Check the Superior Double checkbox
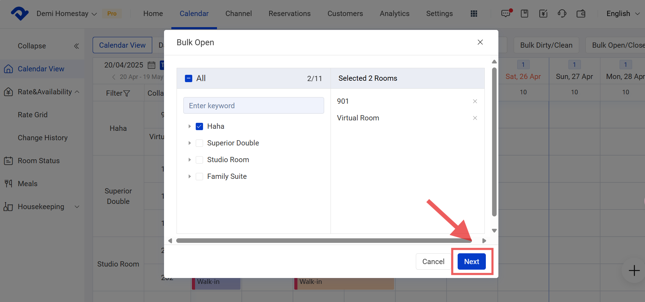Viewport: 645px width, 302px height. pos(199,143)
